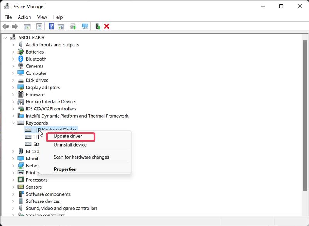Viewport: 309px width, 226px height.
Task: Click the Human Interface Devices icon
Action: [x=20, y=101]
